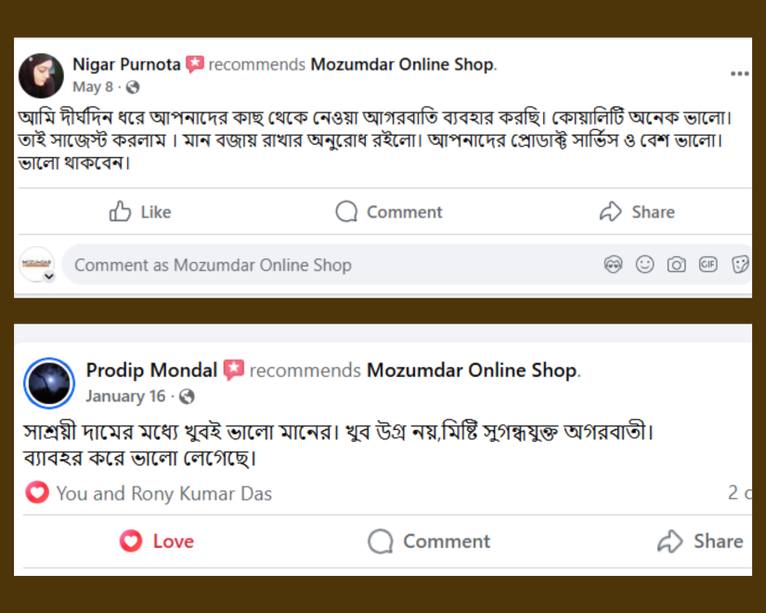
Task: Share Nigar Purnota's recommendation
Action: point(637,212)
